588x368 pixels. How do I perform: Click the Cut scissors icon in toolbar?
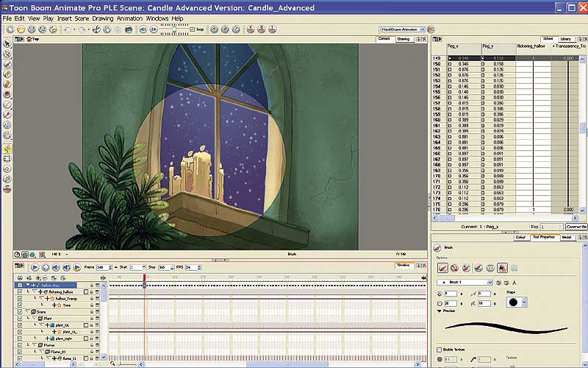96,29
